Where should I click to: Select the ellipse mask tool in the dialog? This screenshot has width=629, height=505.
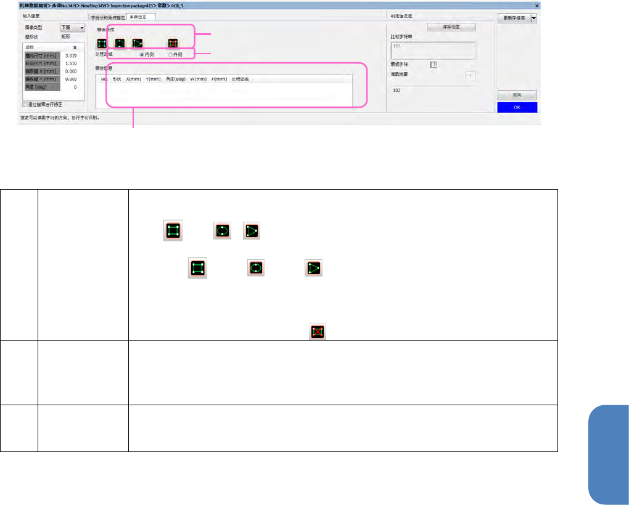(x=120, y=43)
